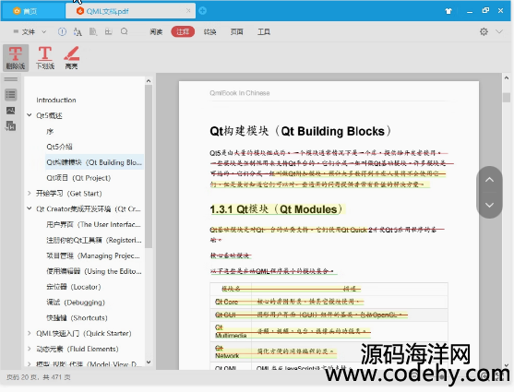Collapse the Qt Creator集成开发环境 node
Viewport: 514px width, 392px height.
tap(30, 208)
